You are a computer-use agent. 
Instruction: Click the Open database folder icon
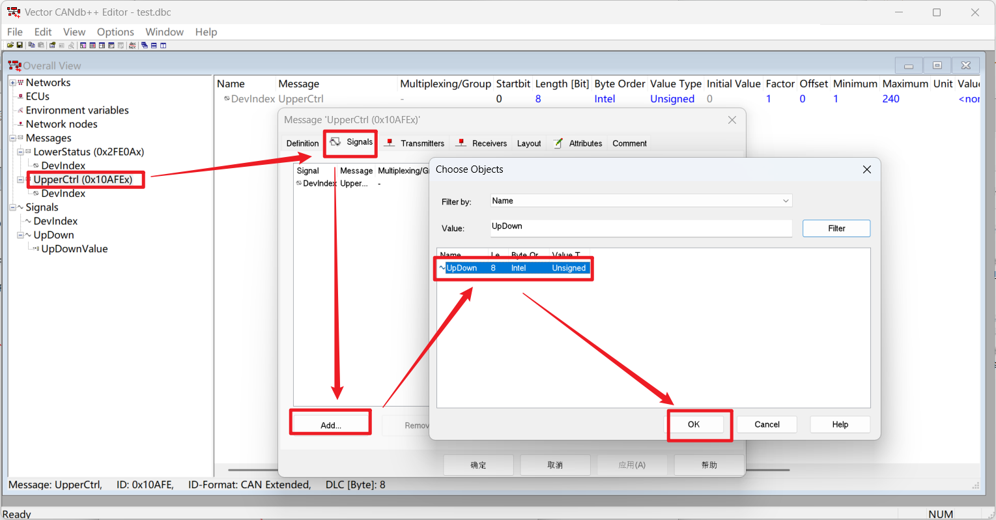pyautogui.click(x=10, y=46)
